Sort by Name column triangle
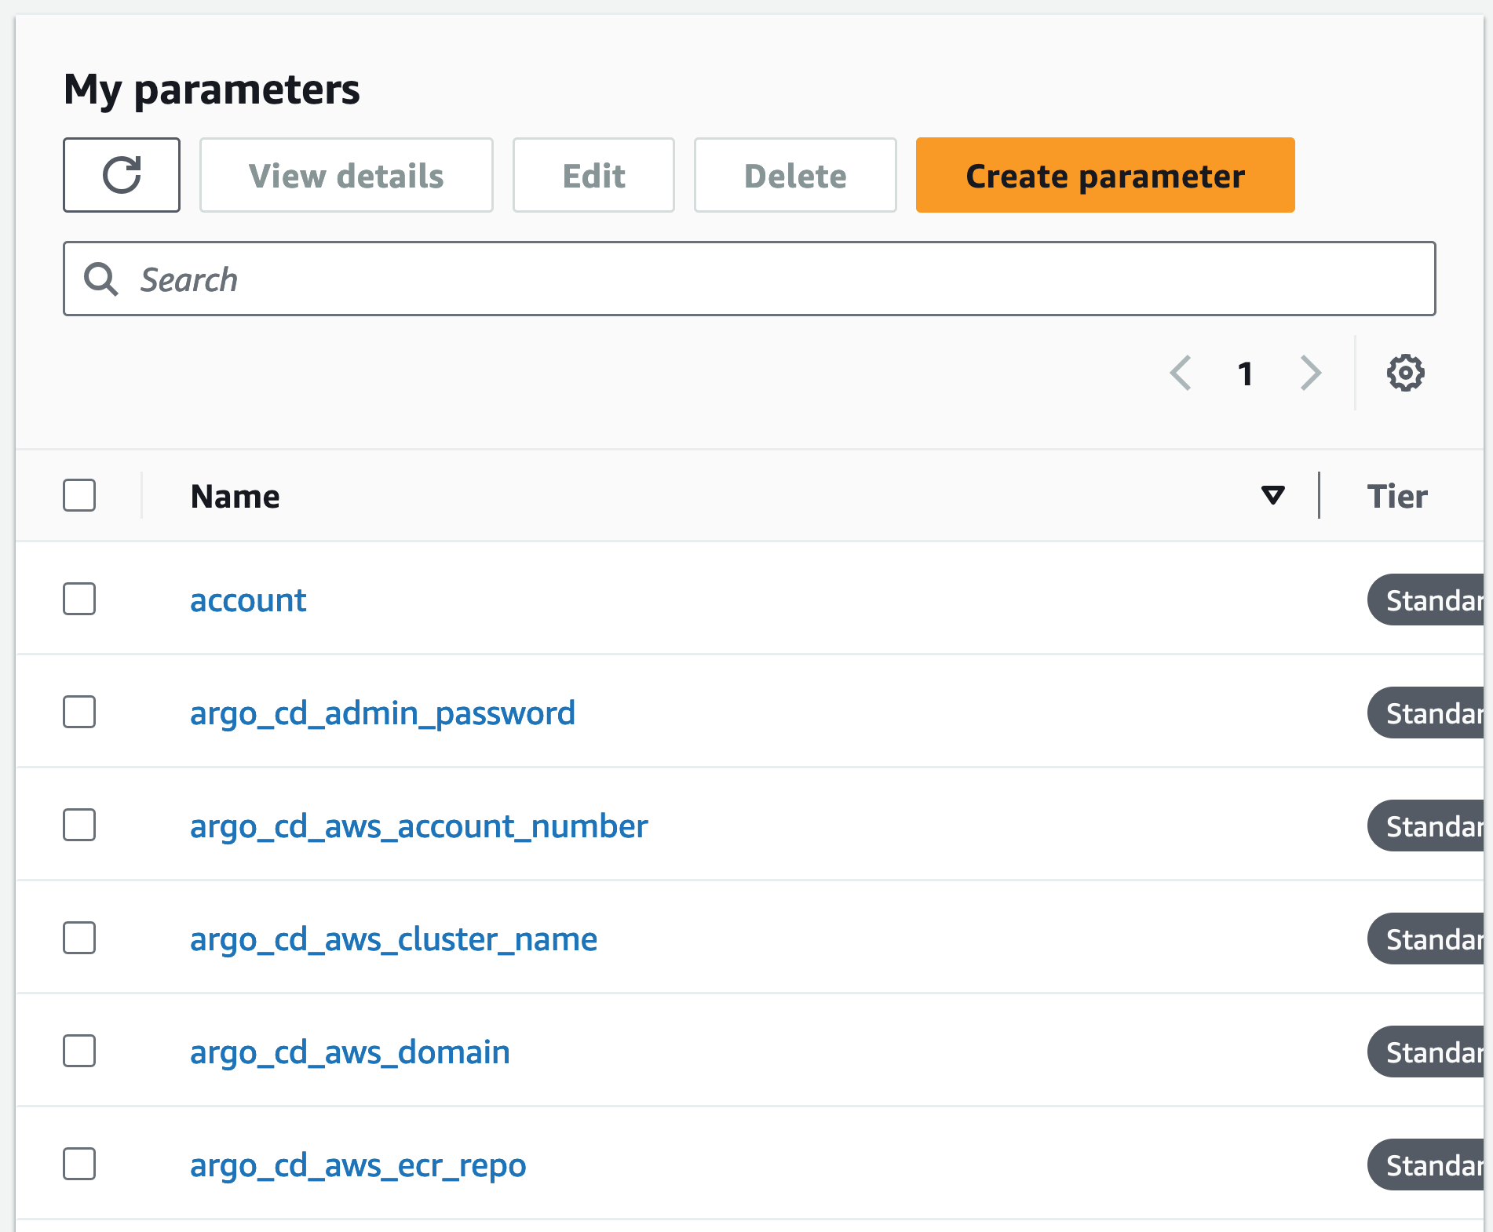The image size is (1493, 1232). point(1272,495)
